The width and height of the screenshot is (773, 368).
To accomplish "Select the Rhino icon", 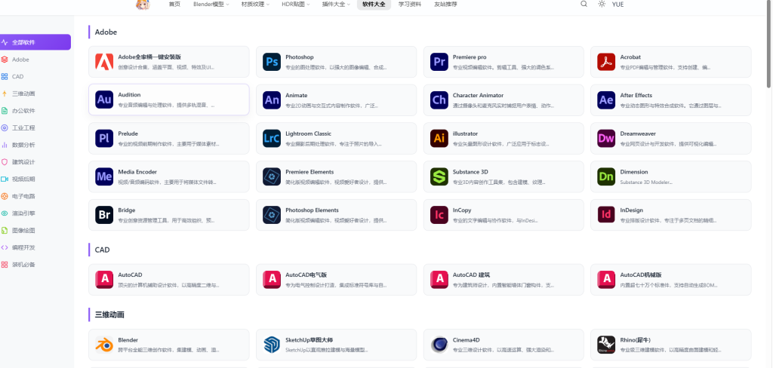I will click(x=606, y=345).
